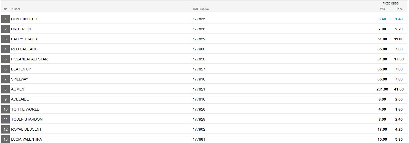This screenshot has height=143, width=409.
Task: Click the runner name ROYAL DESCENT
Action: coord(26,129)
